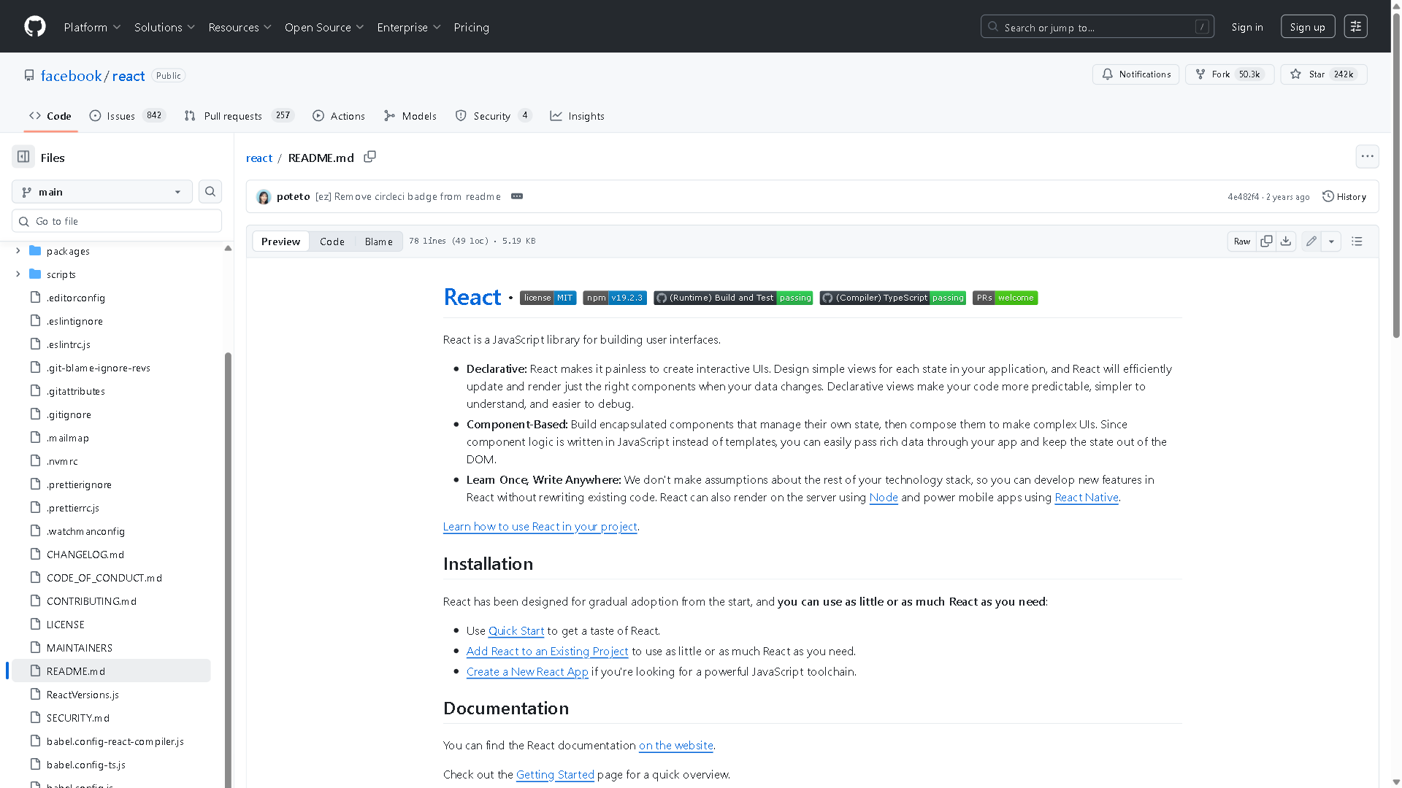Follow the Quick Start link

(x=516, y=630)
